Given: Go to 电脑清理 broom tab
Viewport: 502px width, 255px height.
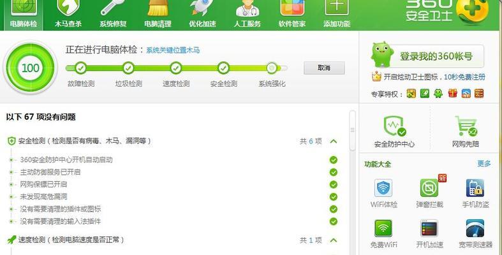Looking at the screenshot, I should pos(158,15).
